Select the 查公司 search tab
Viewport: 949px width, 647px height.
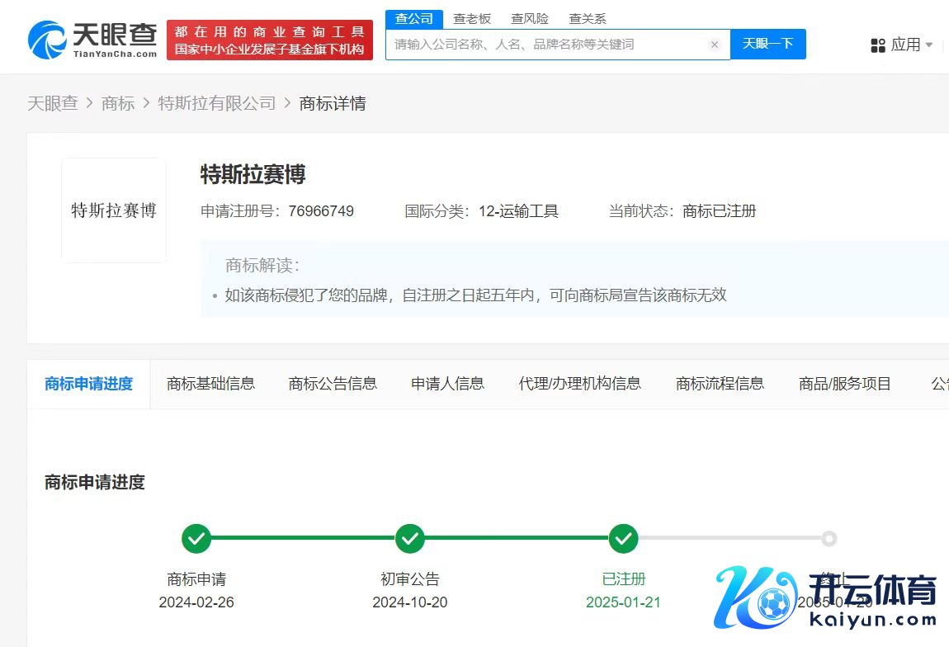pos(414,19)
